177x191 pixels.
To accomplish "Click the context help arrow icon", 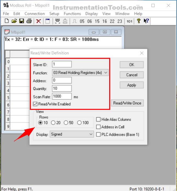I will [146, 21].
